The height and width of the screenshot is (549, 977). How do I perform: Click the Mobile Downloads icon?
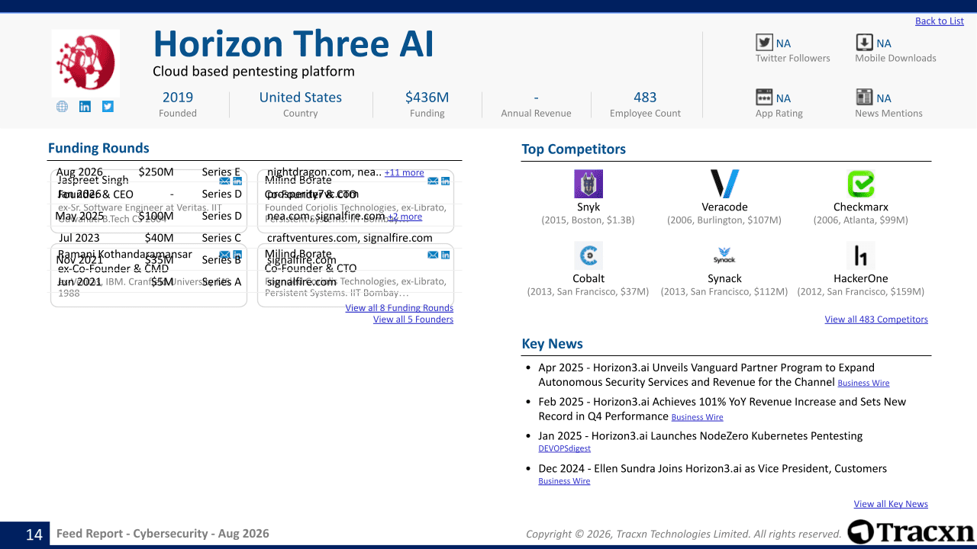click(x=864, y=43)
